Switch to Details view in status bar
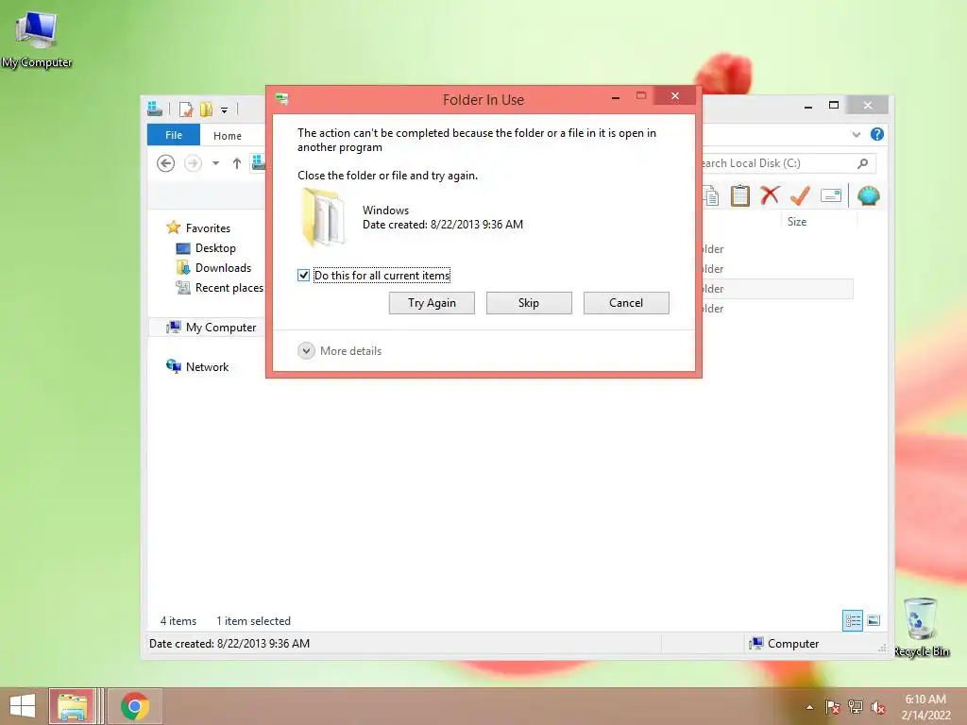This screenshot has height=725, width=967. tap(853, 620)
